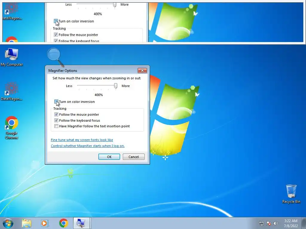Click the More label by the slider
The image size is (306, 229).
(126, 86)
